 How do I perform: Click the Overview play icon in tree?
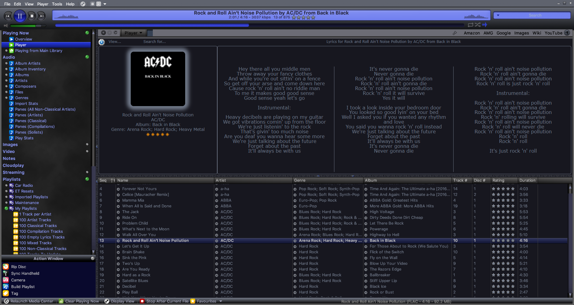[11, 39]
